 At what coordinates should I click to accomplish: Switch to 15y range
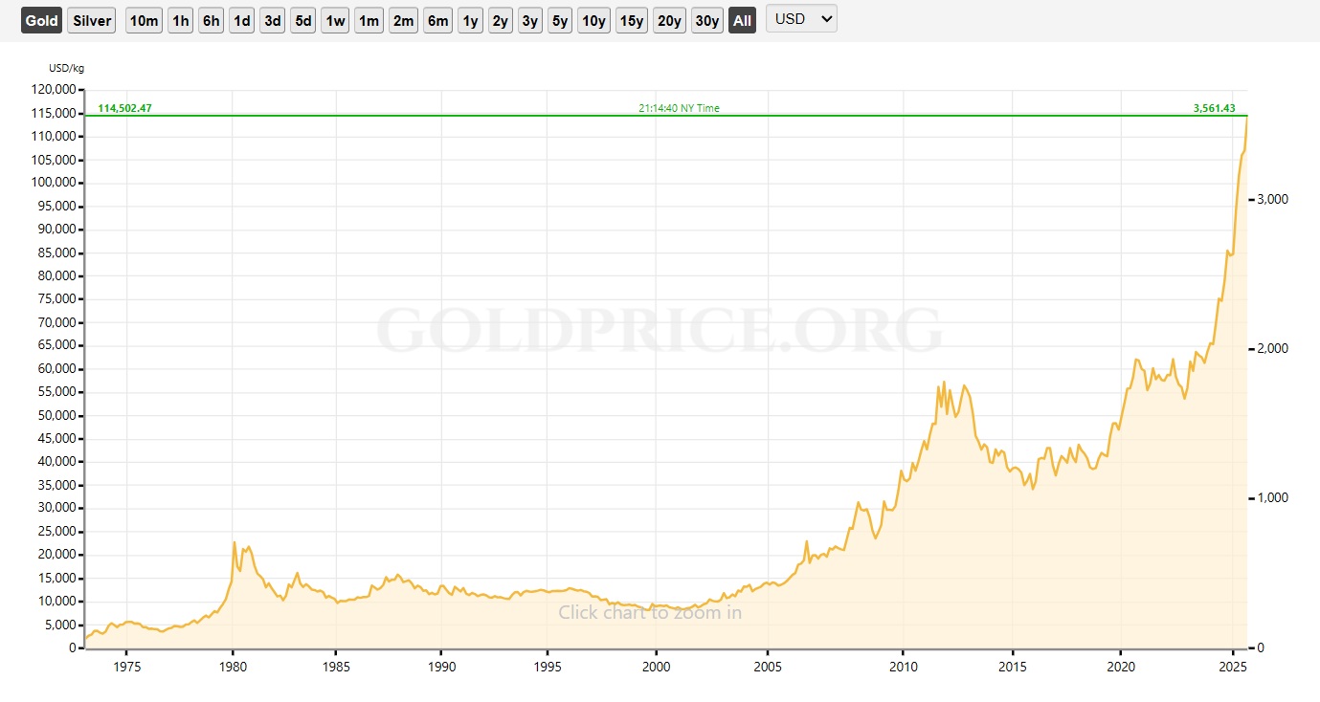coord(632,20)
